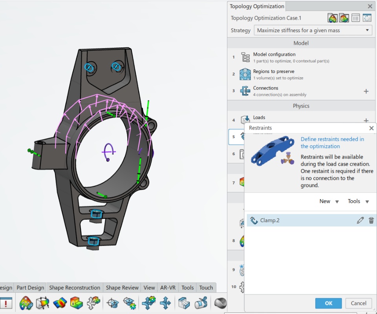Click the rainbow topology optimization toolbar icon
Screen dimensions: 377x314
(26, 303)
